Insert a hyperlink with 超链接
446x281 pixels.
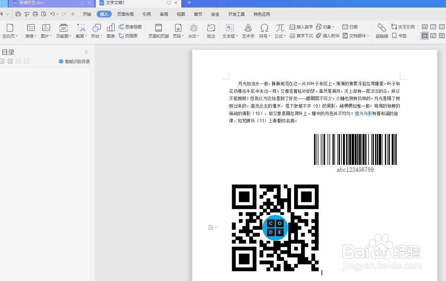[x=381, y=30]
